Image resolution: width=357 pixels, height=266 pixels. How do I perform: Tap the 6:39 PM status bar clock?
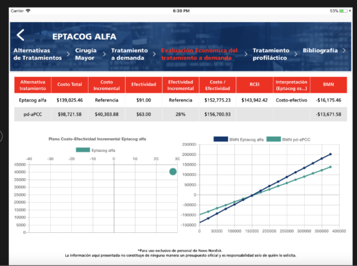pyautogui.click(x=181, y=11)
